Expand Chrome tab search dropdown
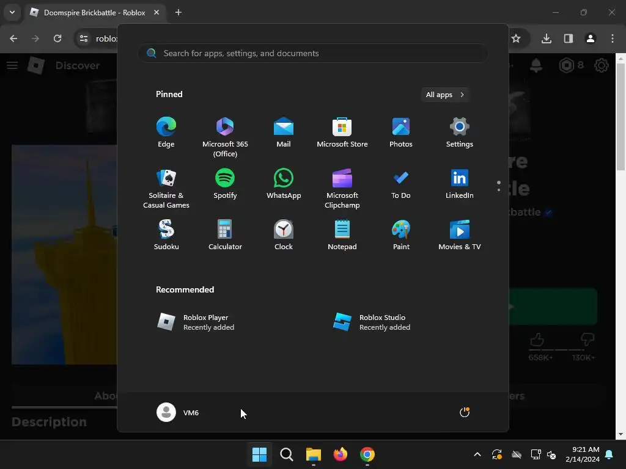Viewport: 626px width, 469px height. pyautogui.click(x=12, y=12)
